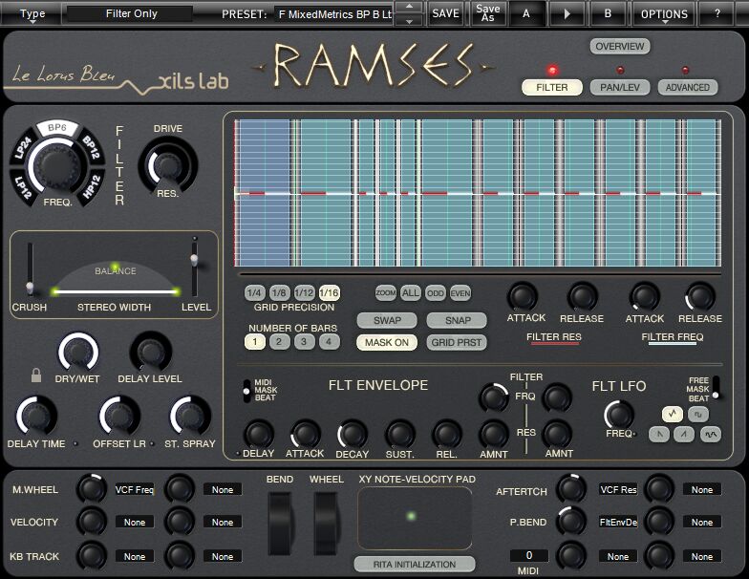Click the question mark help button
The height and width of the screenshot is (579, 749).
point(717,13)
